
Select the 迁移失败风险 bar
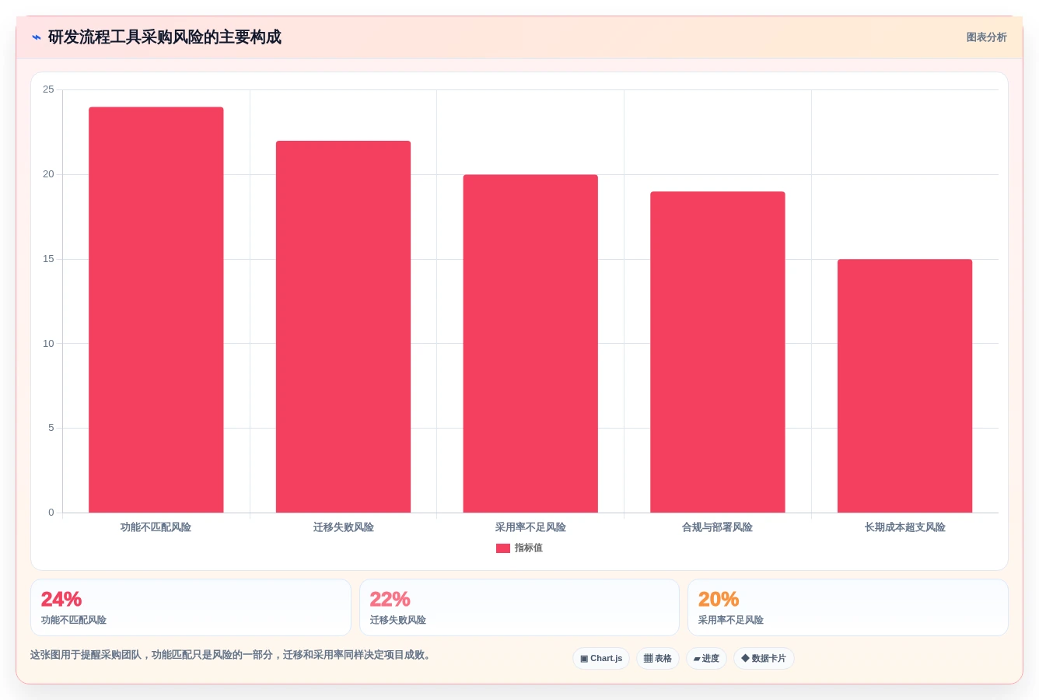[x=343, y=327]
